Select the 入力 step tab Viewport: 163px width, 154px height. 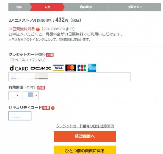47,7
